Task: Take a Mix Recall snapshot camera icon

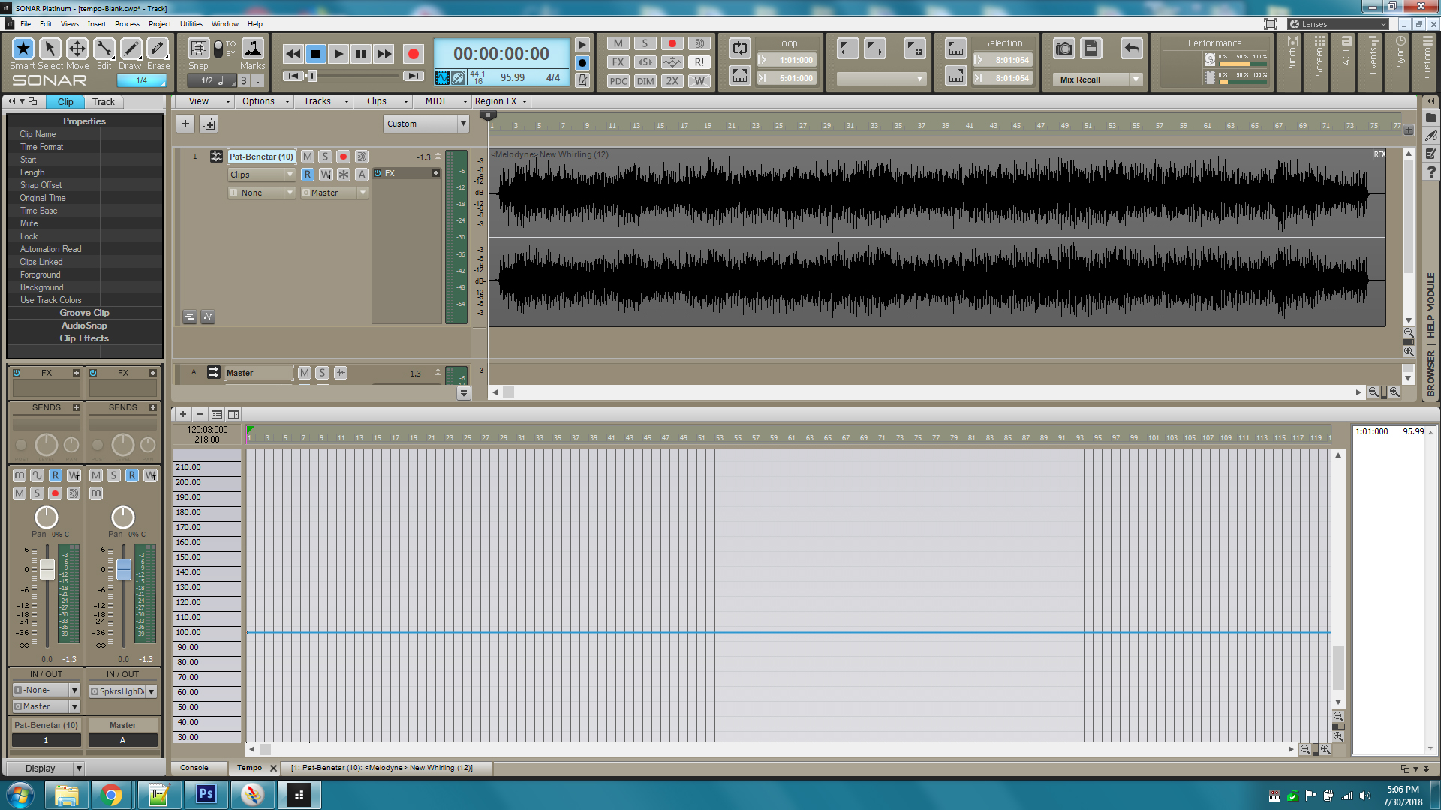Action: tap(1063, 49)
